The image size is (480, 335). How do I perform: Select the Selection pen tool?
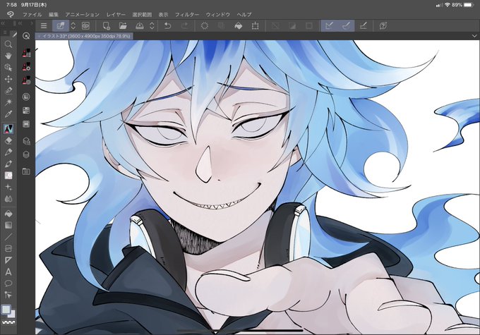(8, 90)
